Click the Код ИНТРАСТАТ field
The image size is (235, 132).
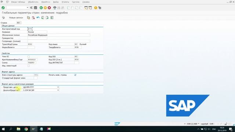77,63
